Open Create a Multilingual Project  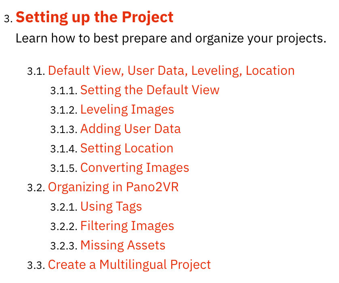tap(129, 265)
